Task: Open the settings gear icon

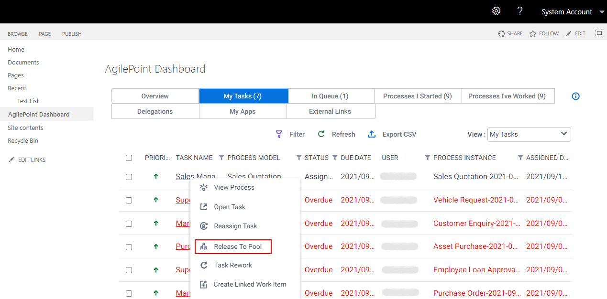Action: pyautogui.click(x=497, y=11)
